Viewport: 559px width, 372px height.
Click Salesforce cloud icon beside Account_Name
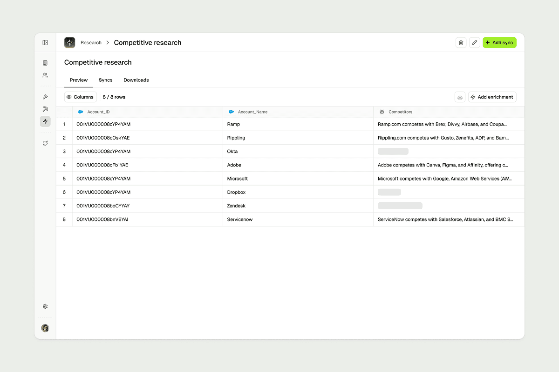[x=231, y=112]
